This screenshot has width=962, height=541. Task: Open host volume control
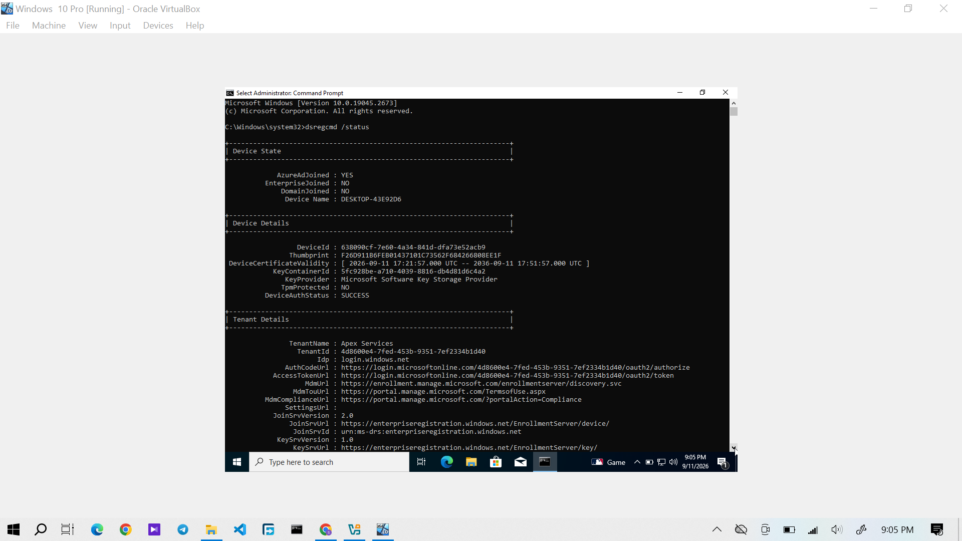[837, 529]
